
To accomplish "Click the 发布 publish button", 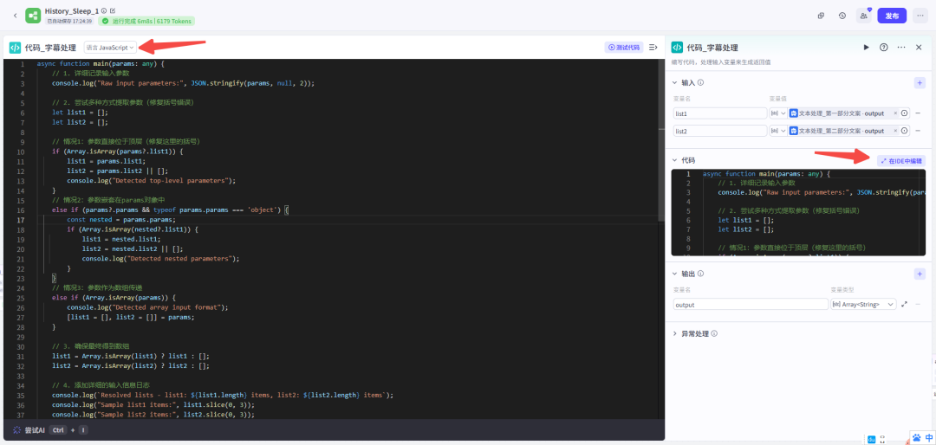I will pyautogui.click(x=892, y=16).
